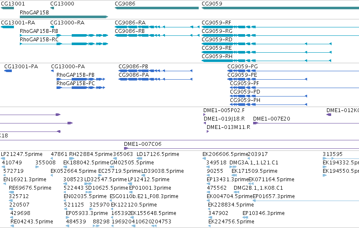Screen dimensions: 359x228
Task: Select protein CG9059-PH
Action: coord(245,100)
